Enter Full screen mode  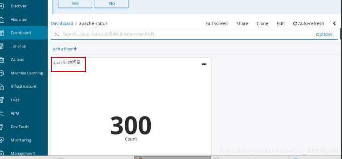point(216,23)
